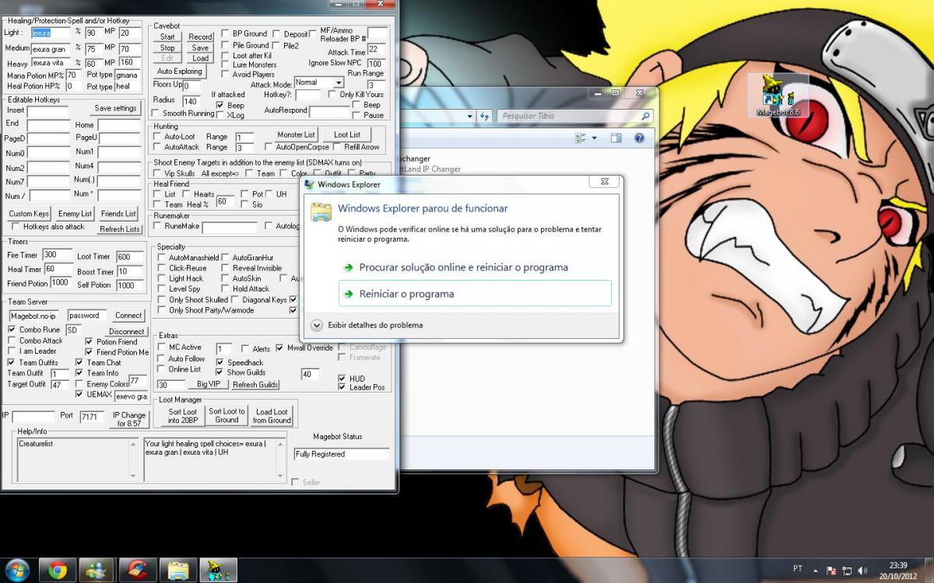Viewport: 934px width, 583px height.
Task: Open the Magebot taskbar icon
Action: tap(217, 570)
